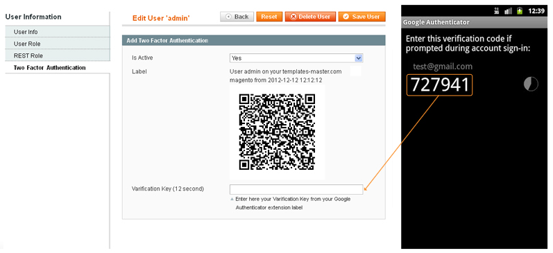Click the phone battery status icon

[520, 11]
